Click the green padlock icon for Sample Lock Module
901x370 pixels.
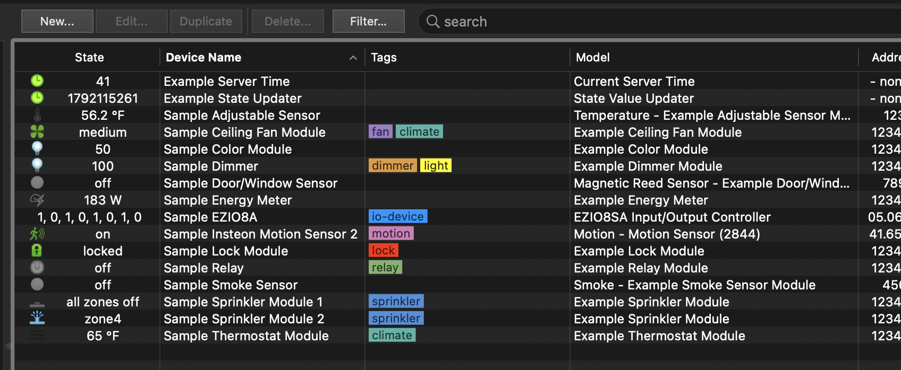point(37,250)
